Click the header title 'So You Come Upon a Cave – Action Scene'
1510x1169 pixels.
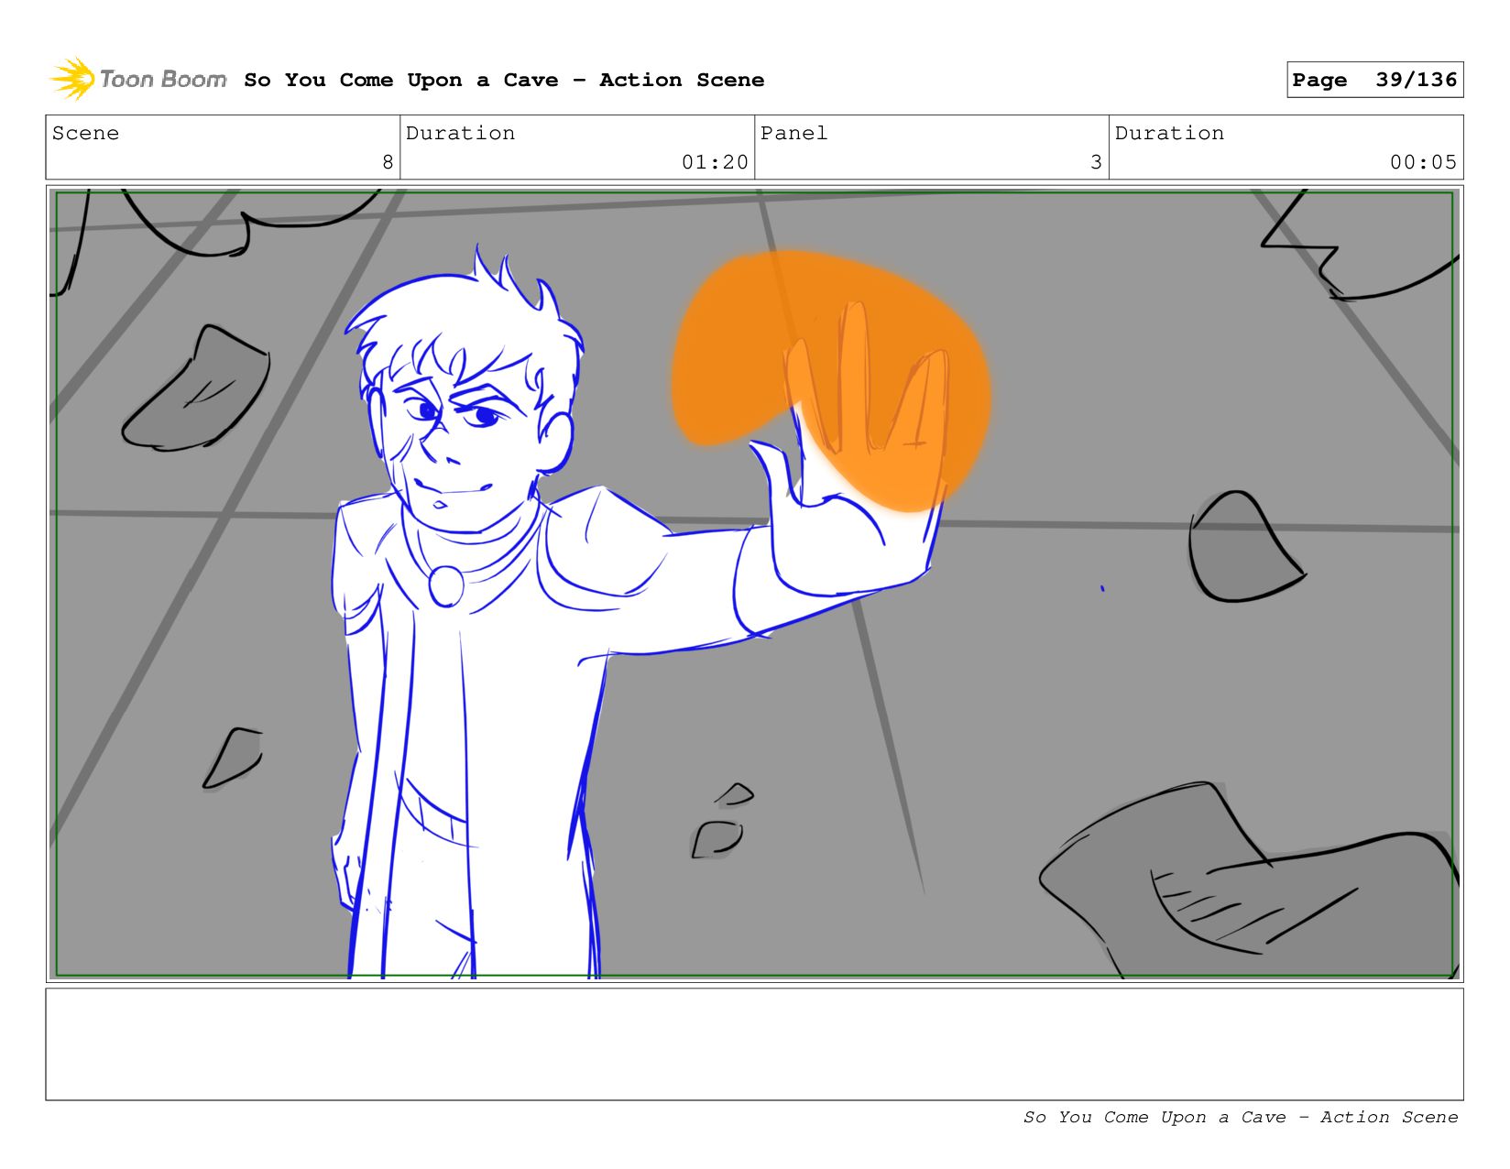pyautogui.click(x=504, y=80)
